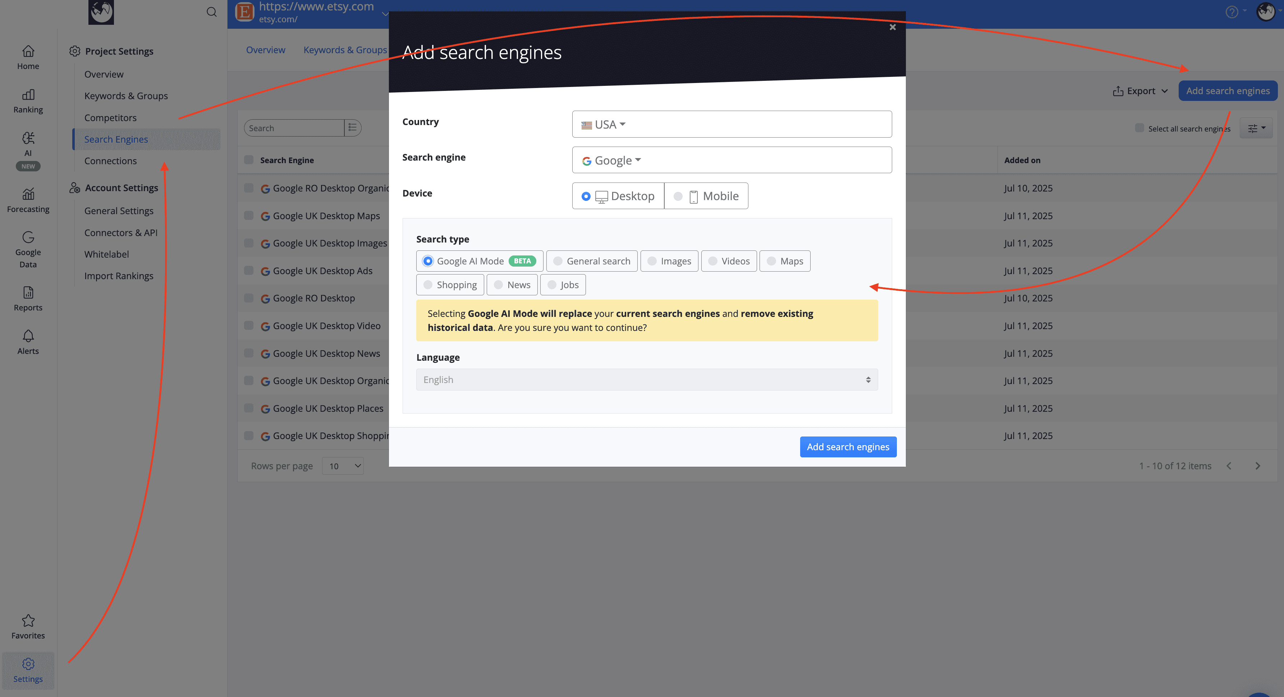Open the Home section in sidebar
1284x697 pixels.
coord(28,58)
